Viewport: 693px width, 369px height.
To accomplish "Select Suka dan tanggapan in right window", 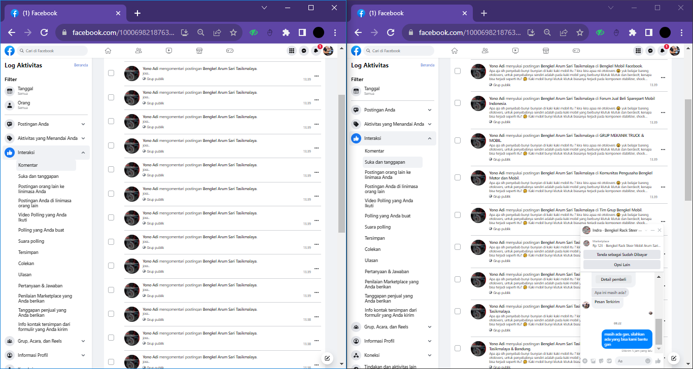I will (x=392, y=162).
